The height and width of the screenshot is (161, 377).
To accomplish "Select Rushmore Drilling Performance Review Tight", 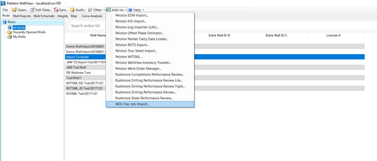I will tap(150, 87).
